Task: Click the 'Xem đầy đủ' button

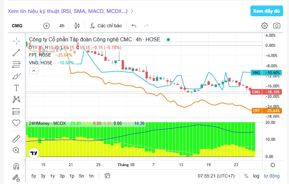Action: coord(266,11)
